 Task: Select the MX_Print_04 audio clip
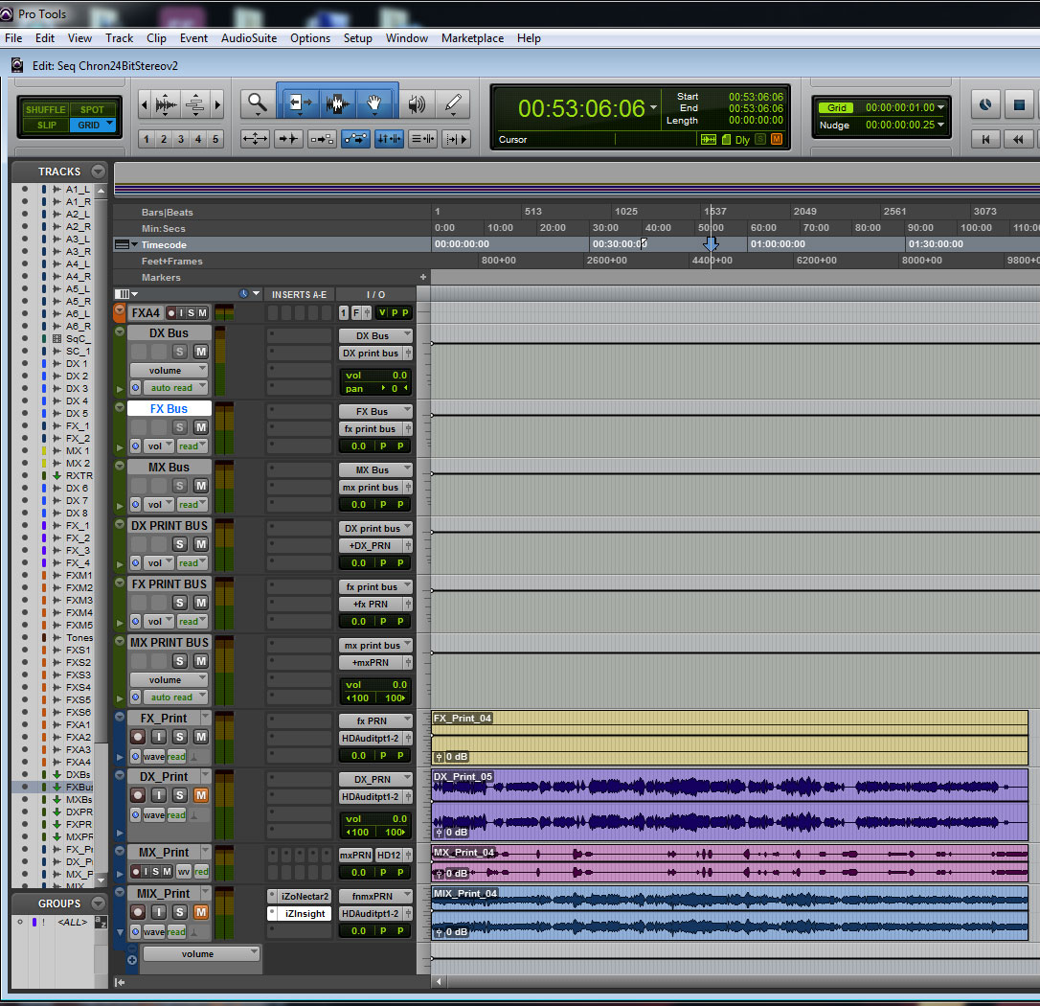click(729, 862)
